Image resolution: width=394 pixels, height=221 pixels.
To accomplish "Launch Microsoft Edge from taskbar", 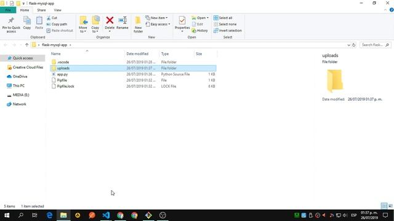I will click(49, 215).
